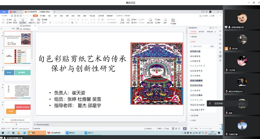Viewport: 260px width, 139px height.
Task: Open the Replace dropdown
Action: point(158,23)
